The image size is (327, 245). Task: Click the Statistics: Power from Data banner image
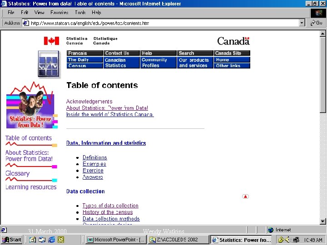(32, 105)
